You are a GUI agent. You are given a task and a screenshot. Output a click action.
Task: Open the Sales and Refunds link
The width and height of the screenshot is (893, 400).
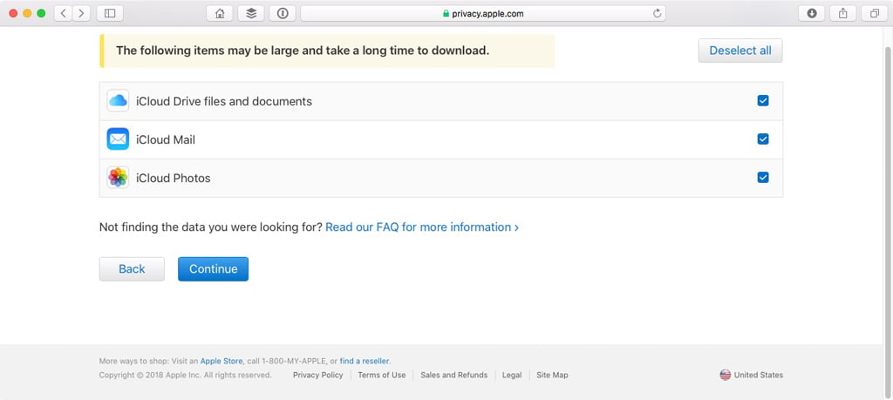pyautogui.click(x=453, y=375)
